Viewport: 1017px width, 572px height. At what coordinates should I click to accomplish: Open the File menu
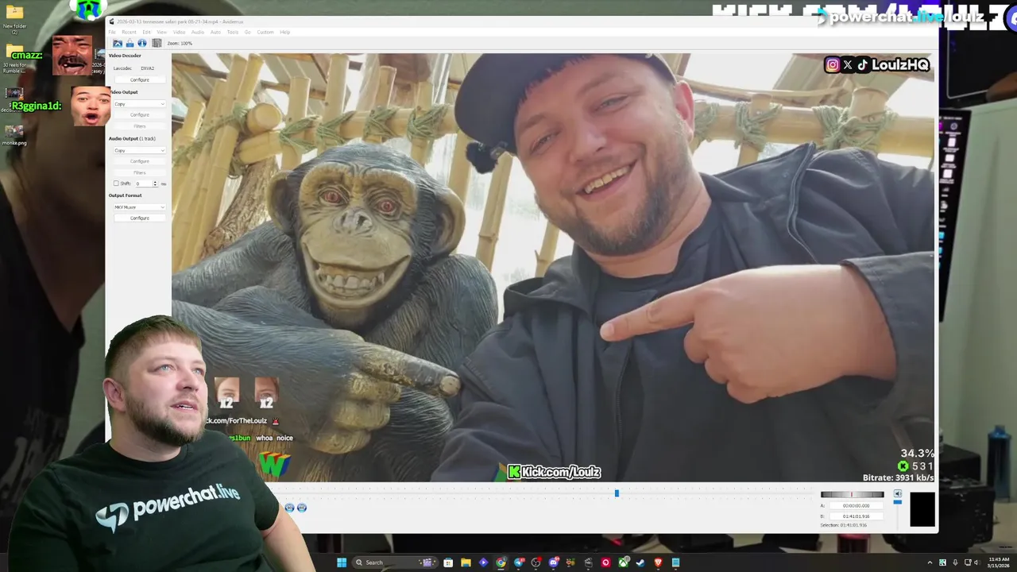coord(112,32)
